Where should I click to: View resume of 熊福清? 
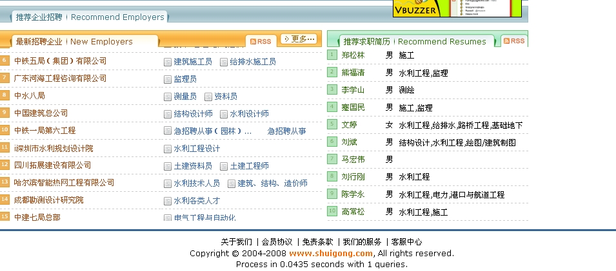click(353, 73)
